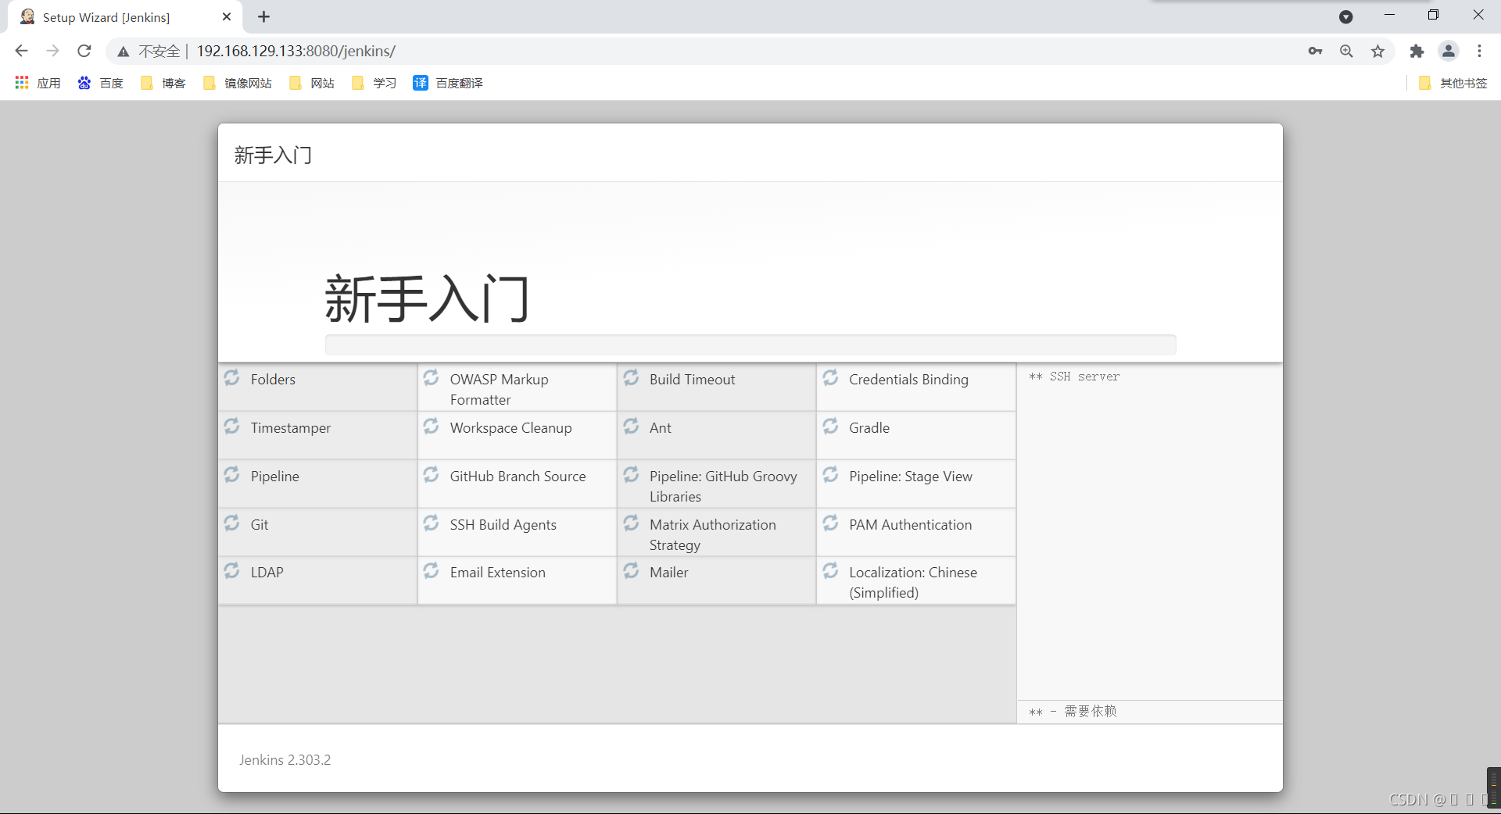Click the 'Workspace Cleanup' plugin name
The width and height of the screenshot is (1501, 814).
[511, 427]
